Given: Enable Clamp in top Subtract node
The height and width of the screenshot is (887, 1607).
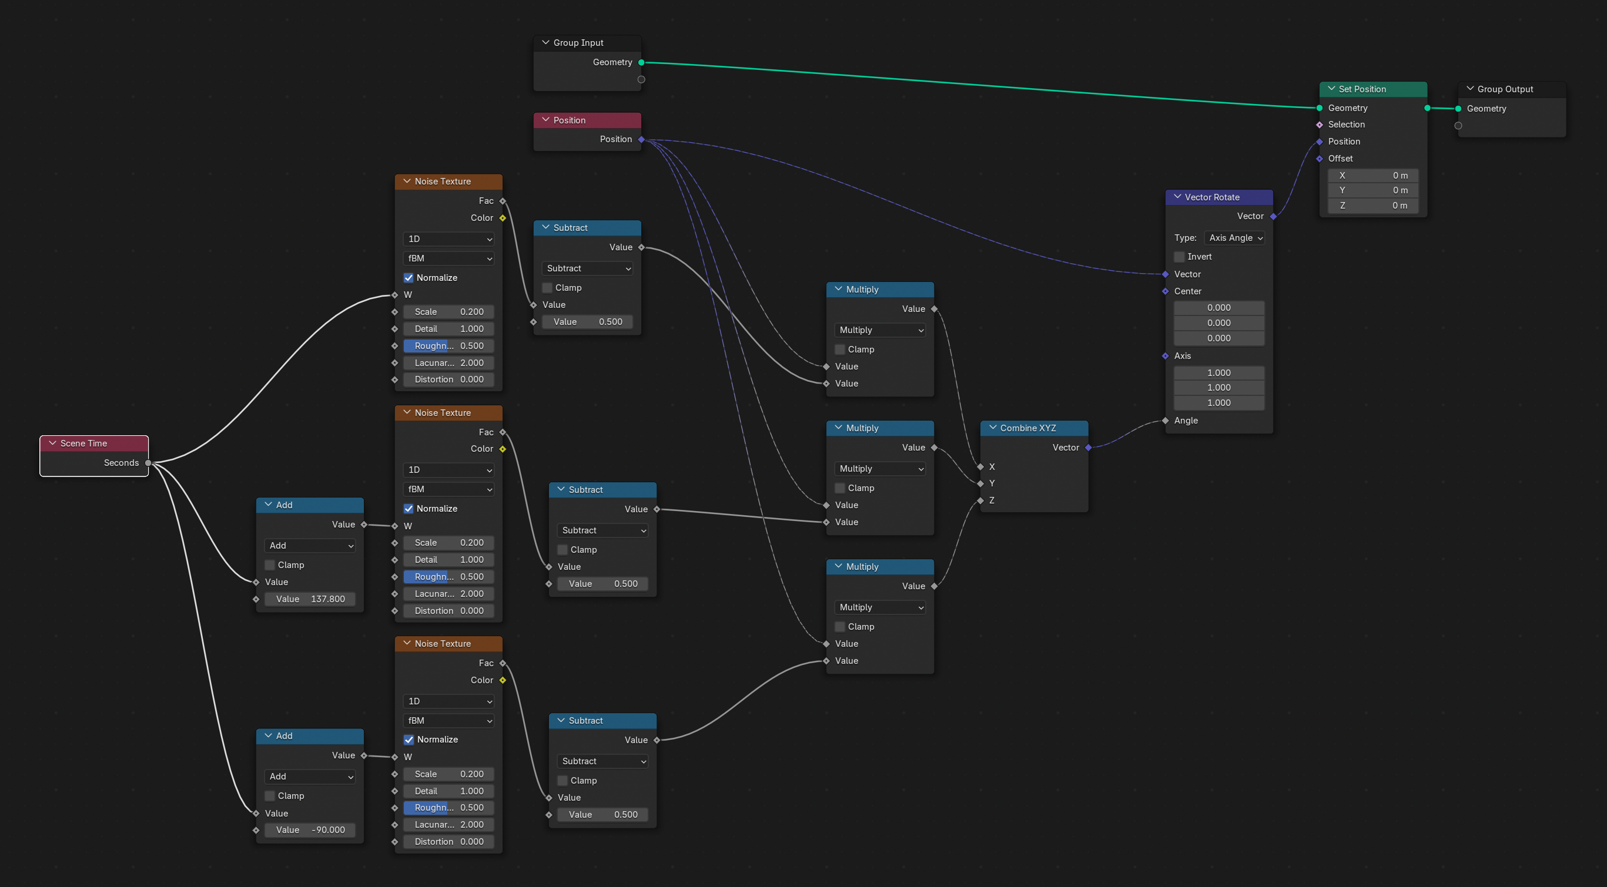Looking at the screenshot, I should pos(547,288).
